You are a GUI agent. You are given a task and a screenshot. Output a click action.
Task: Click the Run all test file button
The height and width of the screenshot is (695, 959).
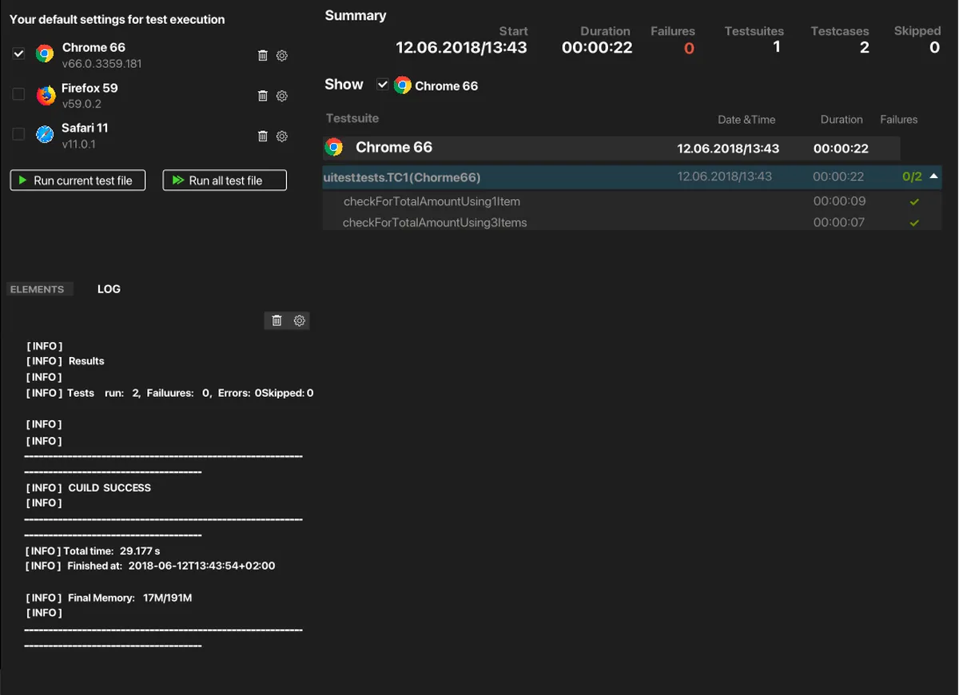[225, 181]
